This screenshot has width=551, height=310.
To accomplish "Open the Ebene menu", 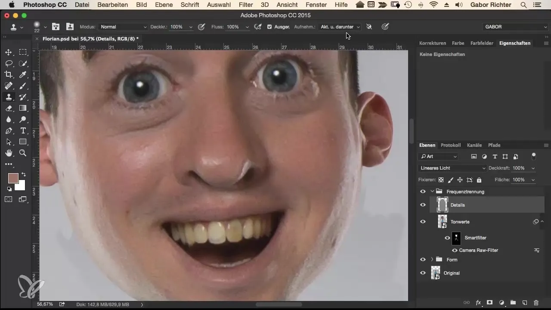I will pos(164,5).
